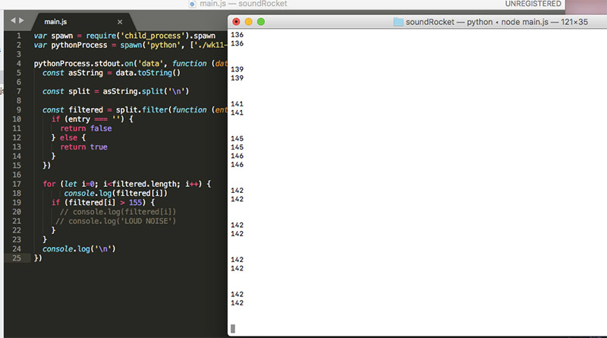Click second 146 output line in terminal
Viewport: 607px width, 338px height.
(237, 164)
